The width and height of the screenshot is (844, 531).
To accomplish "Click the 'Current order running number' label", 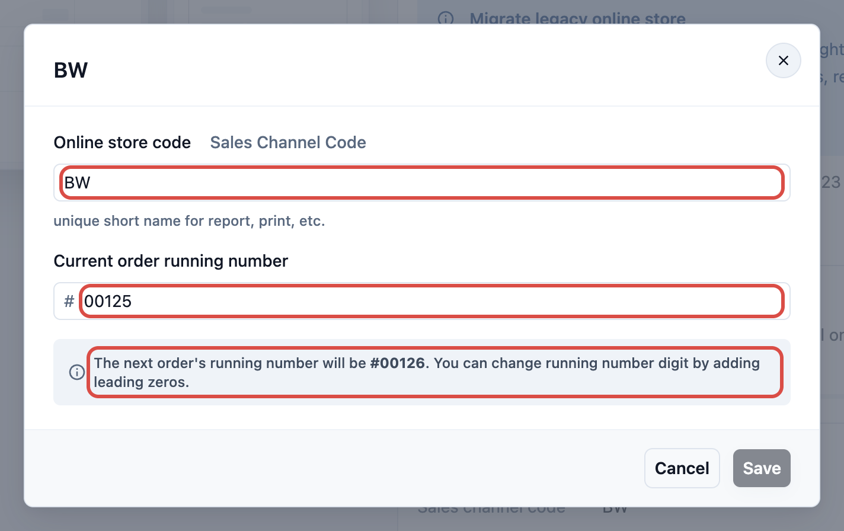I will click(x=171, y=261).
